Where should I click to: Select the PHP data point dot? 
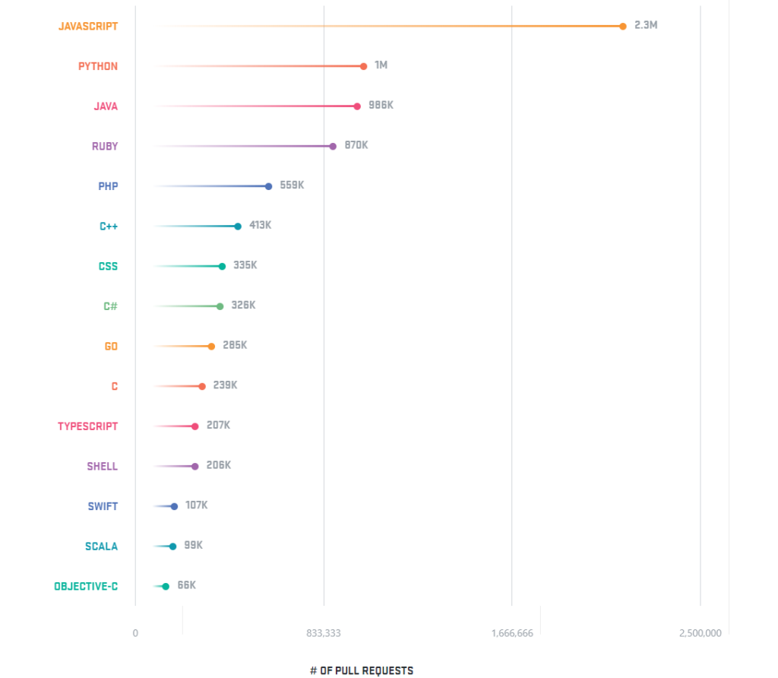pos(268,186)
